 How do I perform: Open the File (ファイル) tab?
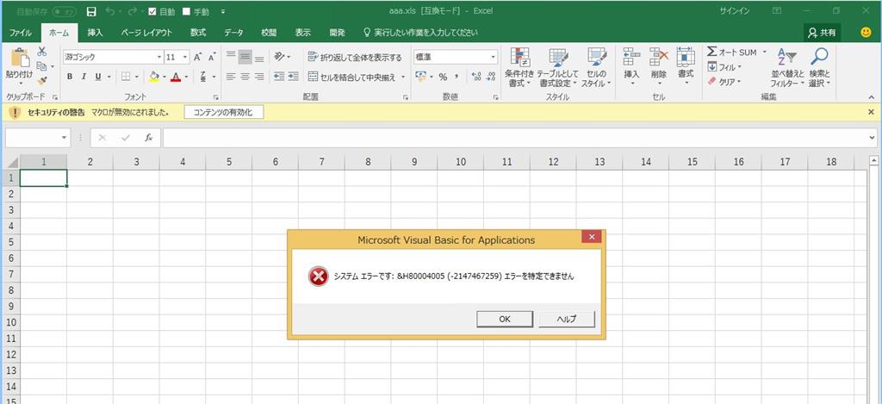click(x=21, y=33)
